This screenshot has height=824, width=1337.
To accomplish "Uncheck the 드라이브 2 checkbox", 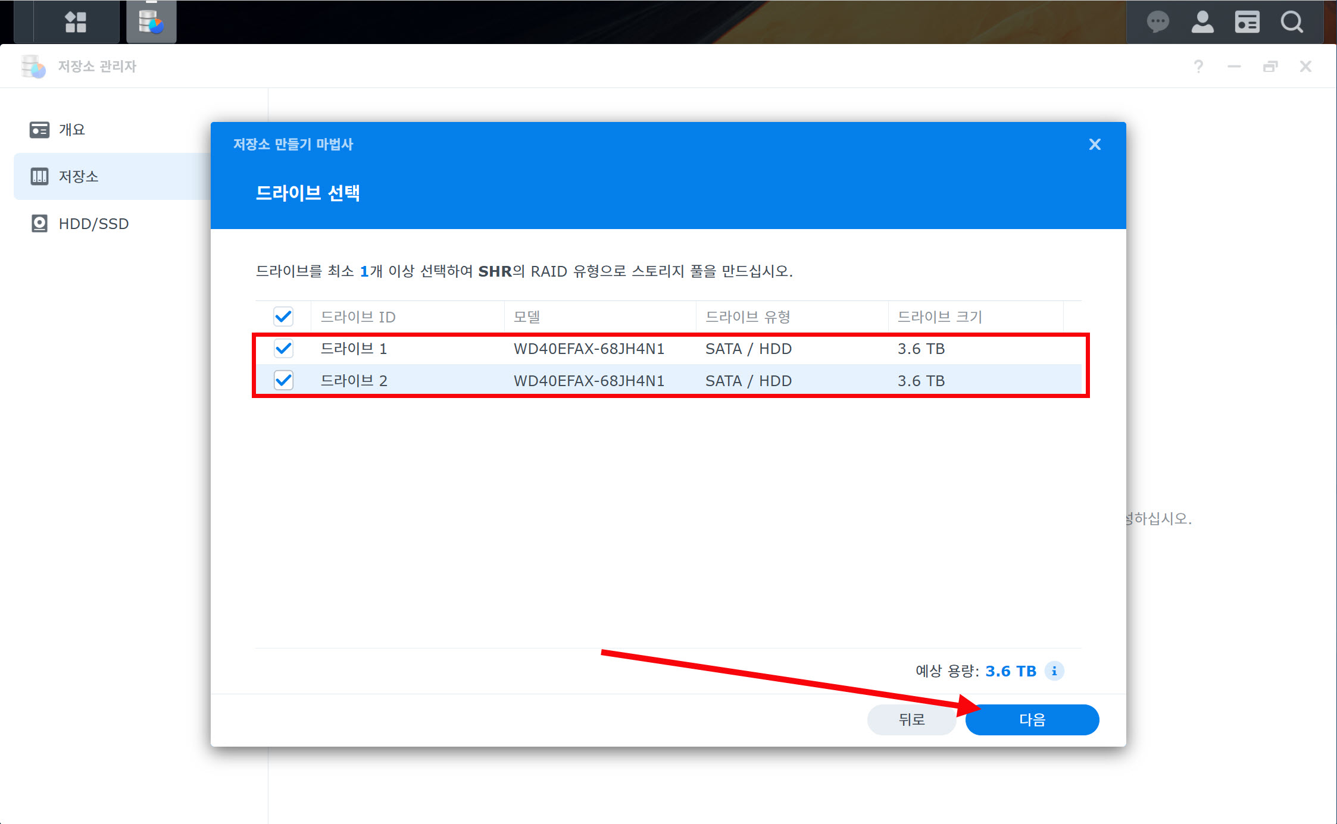I will tap(283, 380).
